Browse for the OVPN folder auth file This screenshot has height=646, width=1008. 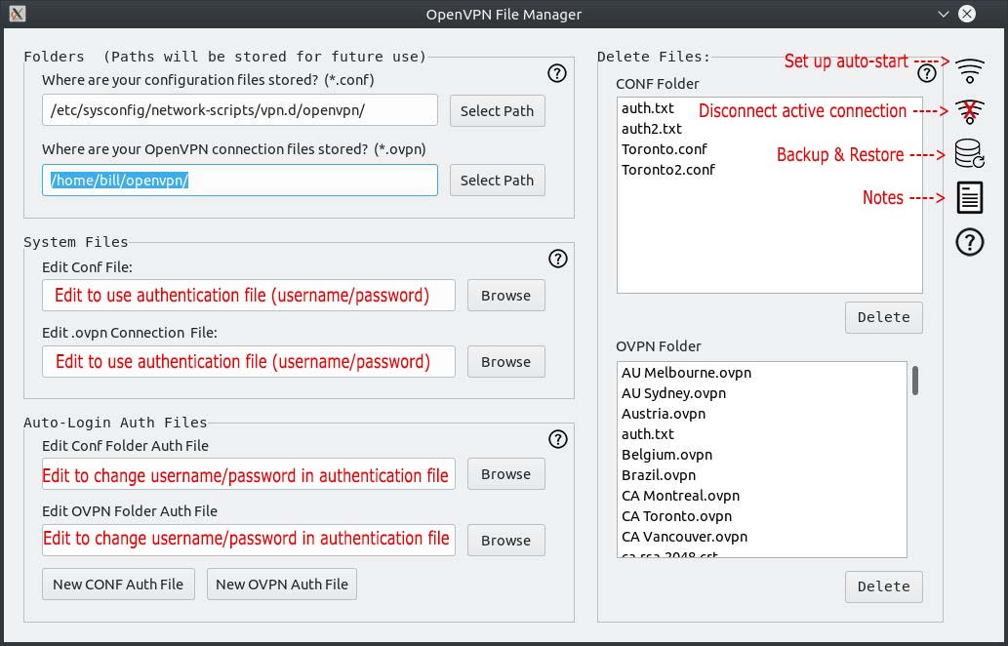[x=505, y=540]
